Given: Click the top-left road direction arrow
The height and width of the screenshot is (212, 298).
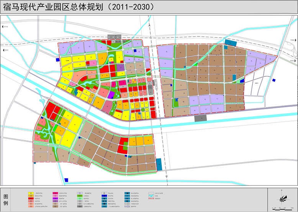Looking at the screenshot, I should coord(3,26).
